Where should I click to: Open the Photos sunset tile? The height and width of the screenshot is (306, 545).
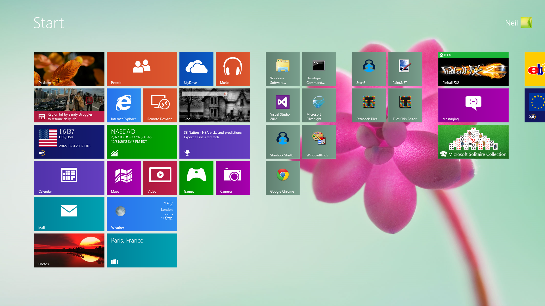point(69,250)
